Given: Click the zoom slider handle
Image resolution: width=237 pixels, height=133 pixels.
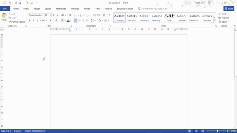Looking at the screenshot, I should tap(217, 131).
